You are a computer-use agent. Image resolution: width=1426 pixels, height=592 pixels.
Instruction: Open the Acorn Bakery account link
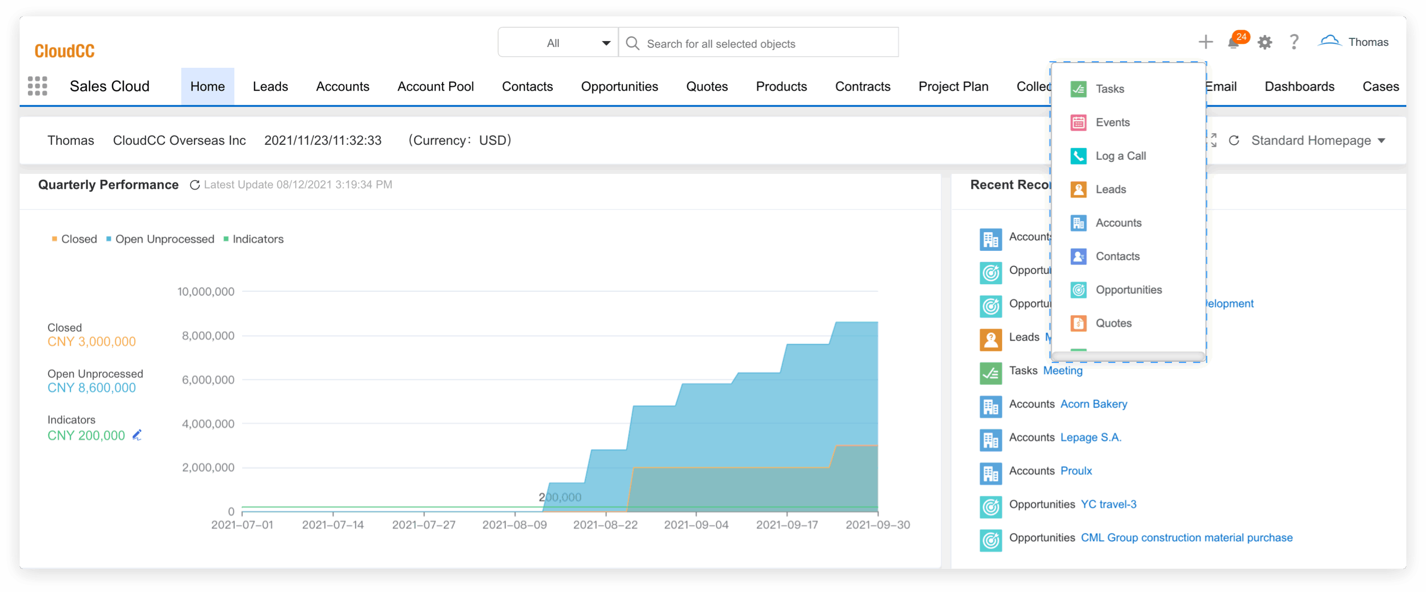click(x=1093, y=405)
